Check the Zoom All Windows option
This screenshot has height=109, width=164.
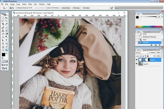point(46,8)
